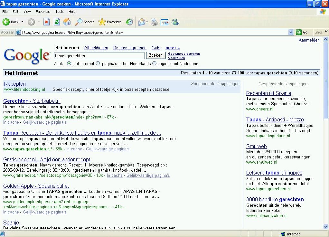Open the Spanje result link

(11, 223)
